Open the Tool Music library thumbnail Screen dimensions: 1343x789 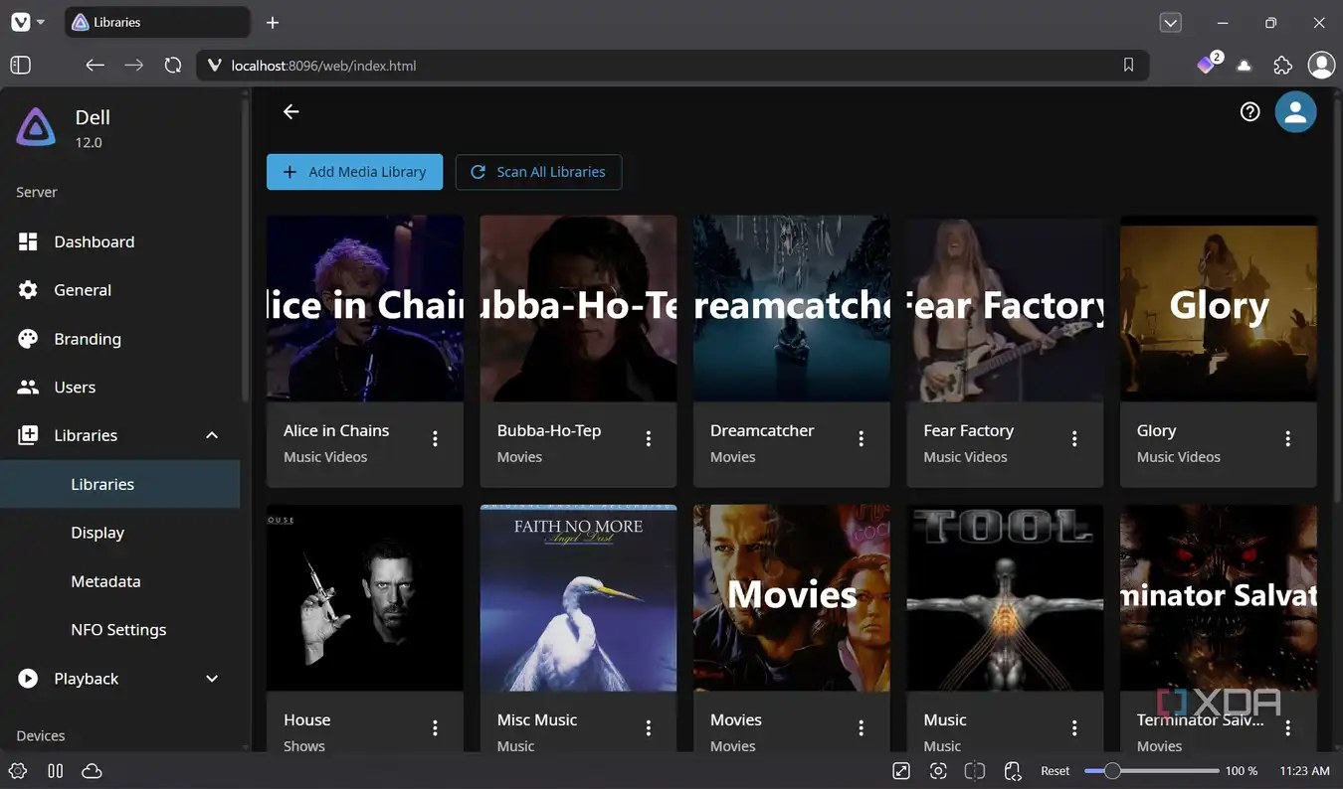pyautogui.click(x=1005, y=597)
